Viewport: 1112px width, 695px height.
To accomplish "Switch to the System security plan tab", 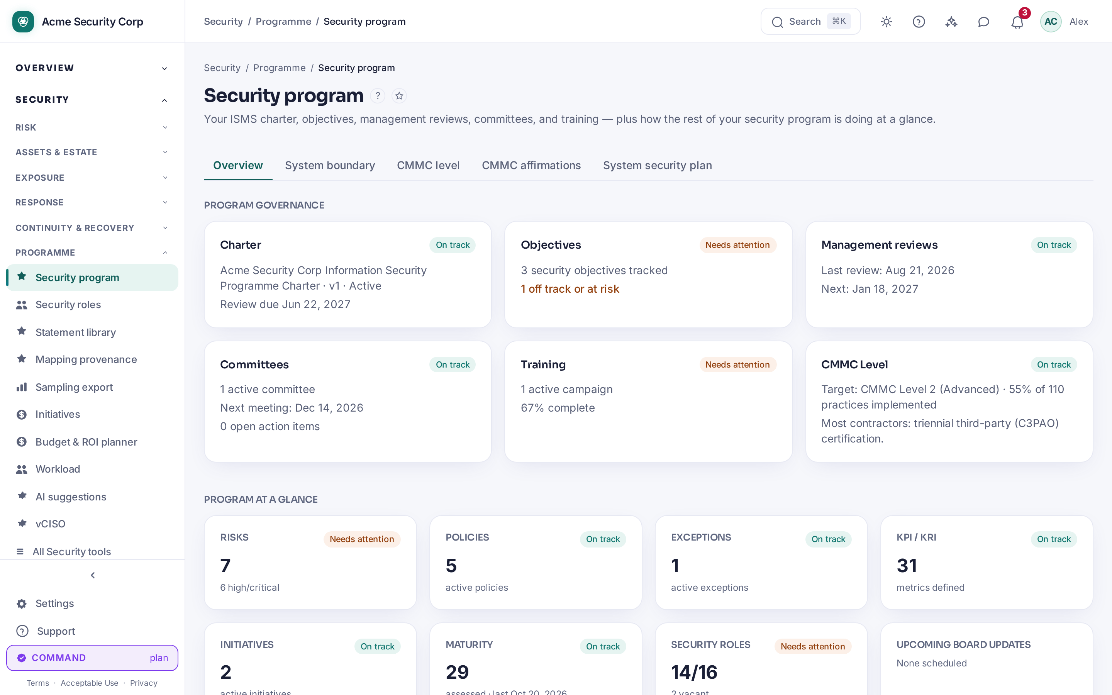I will (x=658, y=166).
